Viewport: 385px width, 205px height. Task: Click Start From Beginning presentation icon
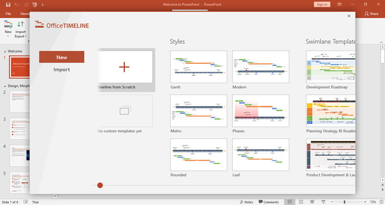click(35, 4)
